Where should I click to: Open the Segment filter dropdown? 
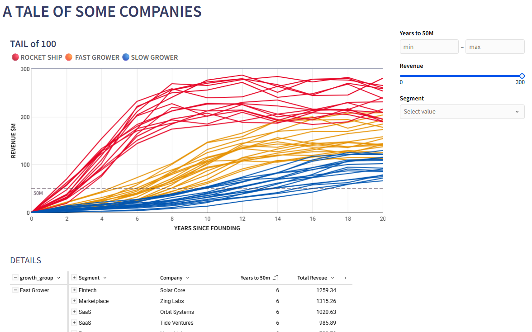tap(462, 112)
